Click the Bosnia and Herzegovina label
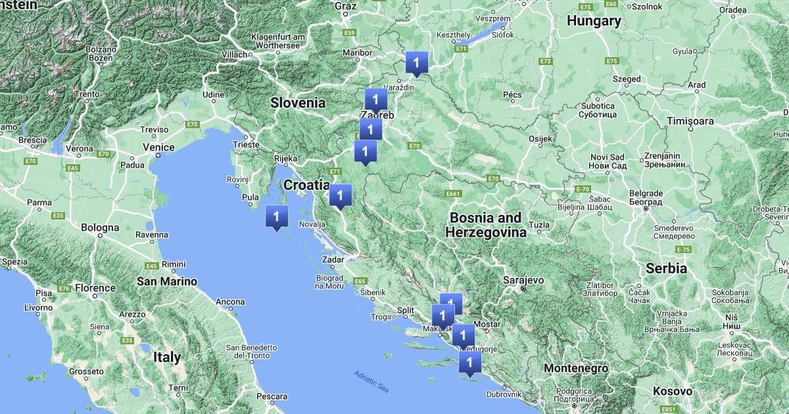 485,225
